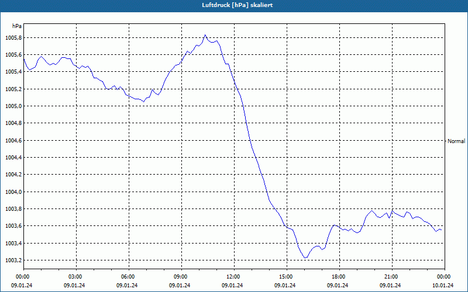Click the 09:00 time axis label
The width and height of the screenshot is (468, 292).
point(181,277)
